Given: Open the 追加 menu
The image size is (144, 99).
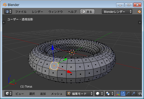Looking at the screenshot, I should 43,94.
